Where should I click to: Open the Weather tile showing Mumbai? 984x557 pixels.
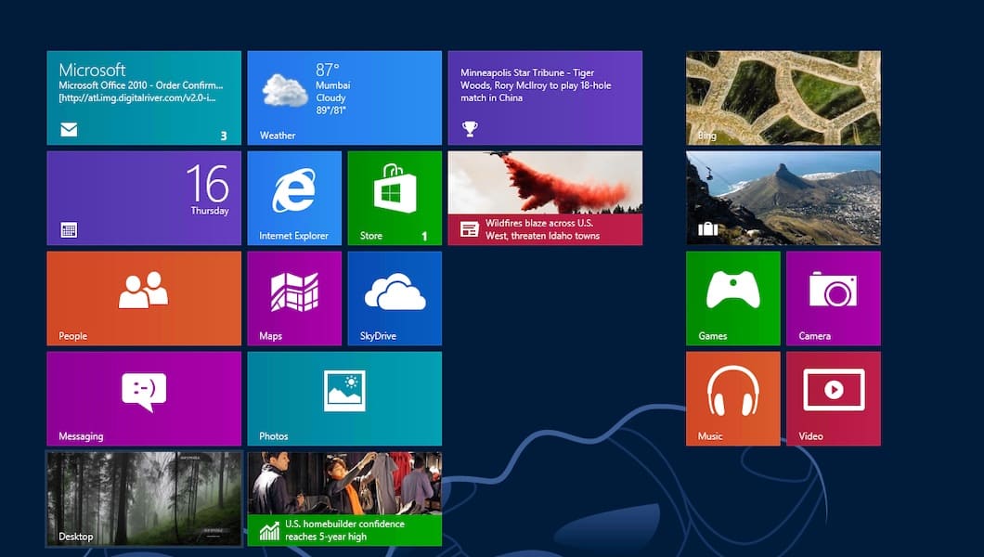click(344, 97)
